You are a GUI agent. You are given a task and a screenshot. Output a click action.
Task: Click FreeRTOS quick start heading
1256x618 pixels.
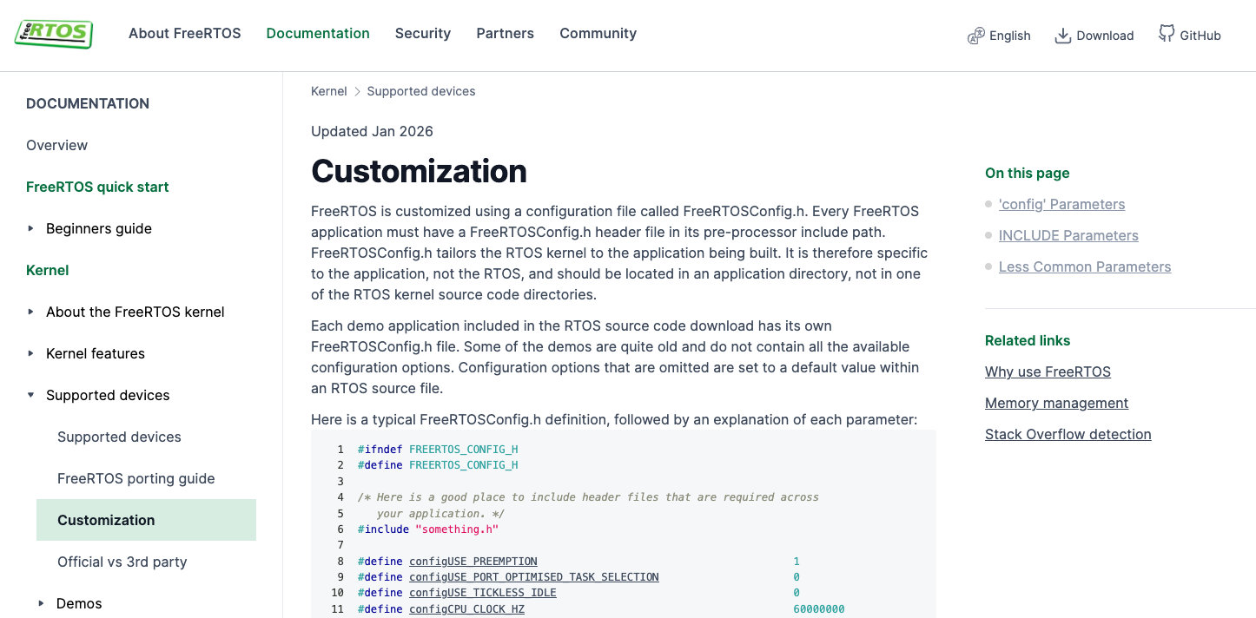pyautogui.click(x=97, y=187)
